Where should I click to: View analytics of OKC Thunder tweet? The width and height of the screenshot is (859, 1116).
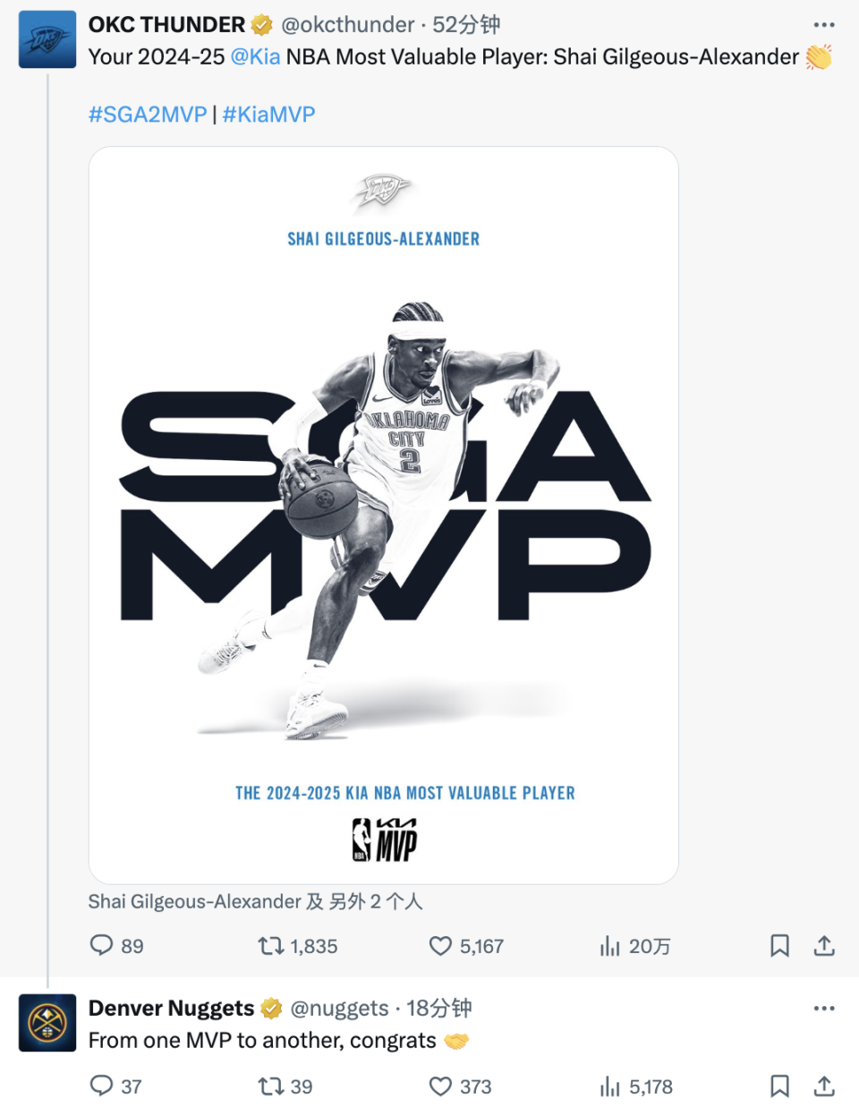[635, 946]
